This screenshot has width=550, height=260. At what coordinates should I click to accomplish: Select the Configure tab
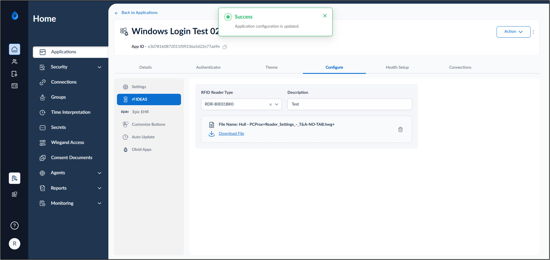pos(334,67)
